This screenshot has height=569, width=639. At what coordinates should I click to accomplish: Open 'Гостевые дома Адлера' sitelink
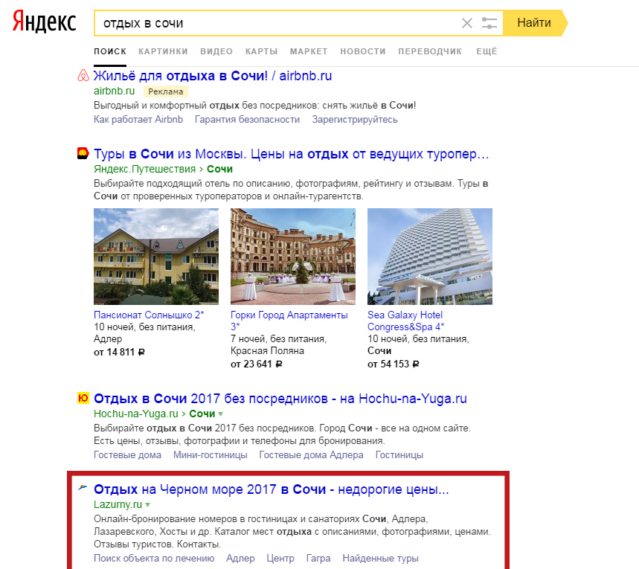tap(312, 455)
